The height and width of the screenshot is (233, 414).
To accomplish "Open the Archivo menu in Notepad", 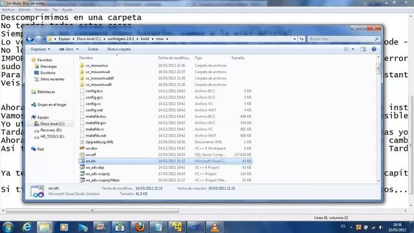I will pos(8,10).
